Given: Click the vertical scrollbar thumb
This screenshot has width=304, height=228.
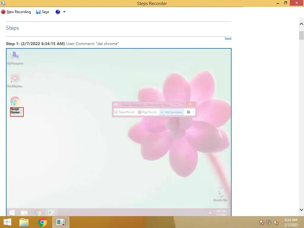Looking at the screenshot, I should coord(301,35).
